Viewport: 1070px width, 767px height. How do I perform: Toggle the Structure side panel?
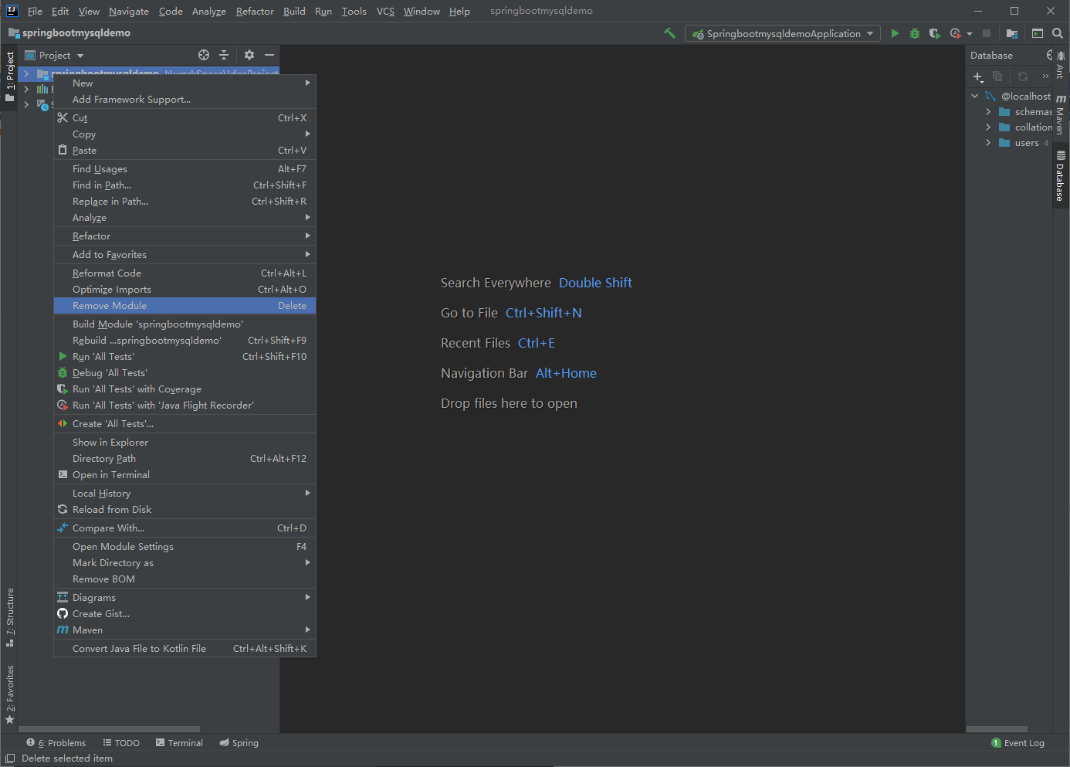pyautogui.click(x=10, y=613)
